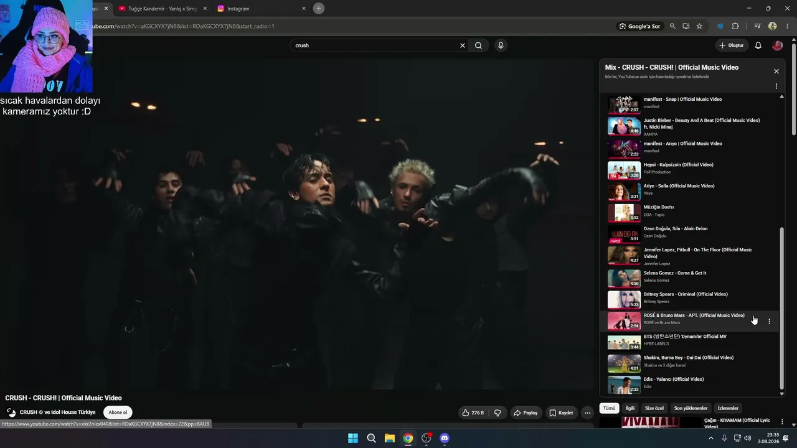
Task: Click the CRUSH channel avatar
Action: pyautogui.click(x=11, y=413)
